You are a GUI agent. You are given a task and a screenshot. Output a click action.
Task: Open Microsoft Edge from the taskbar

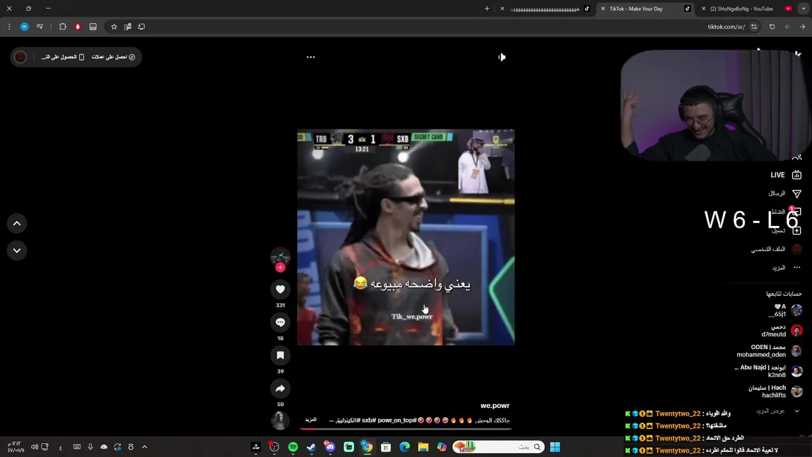(x=405, y=447)
